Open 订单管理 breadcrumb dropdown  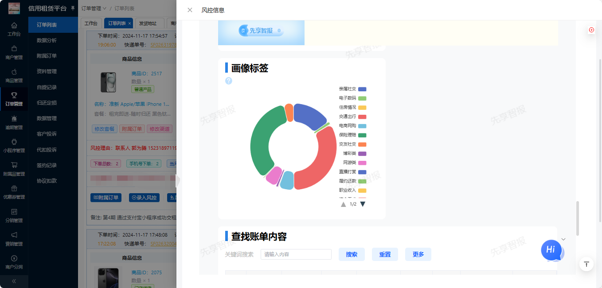[x=94, y=8]
